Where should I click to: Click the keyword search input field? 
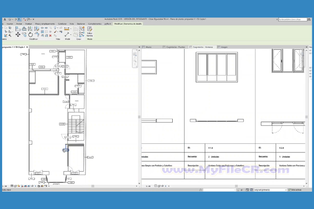[293, 20]
